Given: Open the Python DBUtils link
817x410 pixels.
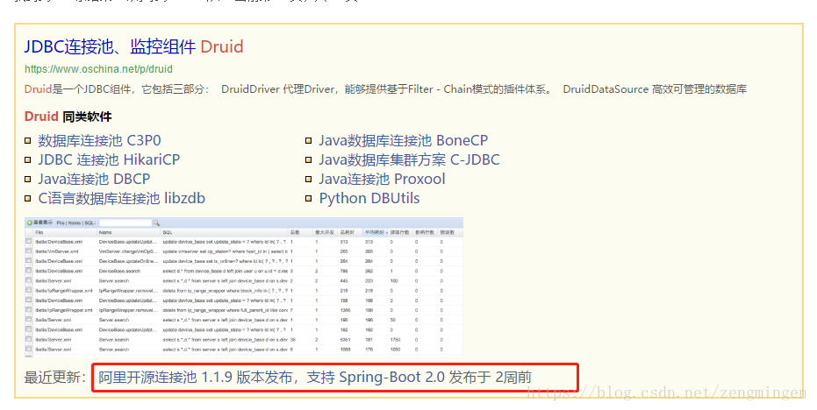Looking at the screenshot, I should [369, 198].
